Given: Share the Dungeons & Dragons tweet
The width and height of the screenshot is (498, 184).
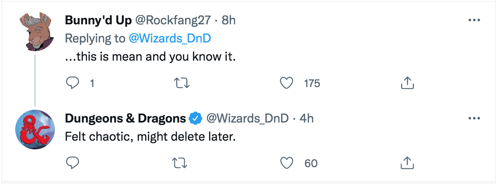Looking at the screenshot, I should click(407, 163).
